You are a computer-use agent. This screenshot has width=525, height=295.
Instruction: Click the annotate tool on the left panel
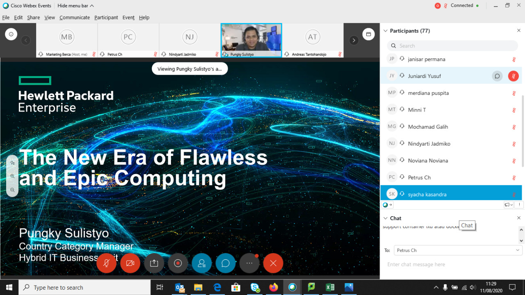[x=12, y=163]
